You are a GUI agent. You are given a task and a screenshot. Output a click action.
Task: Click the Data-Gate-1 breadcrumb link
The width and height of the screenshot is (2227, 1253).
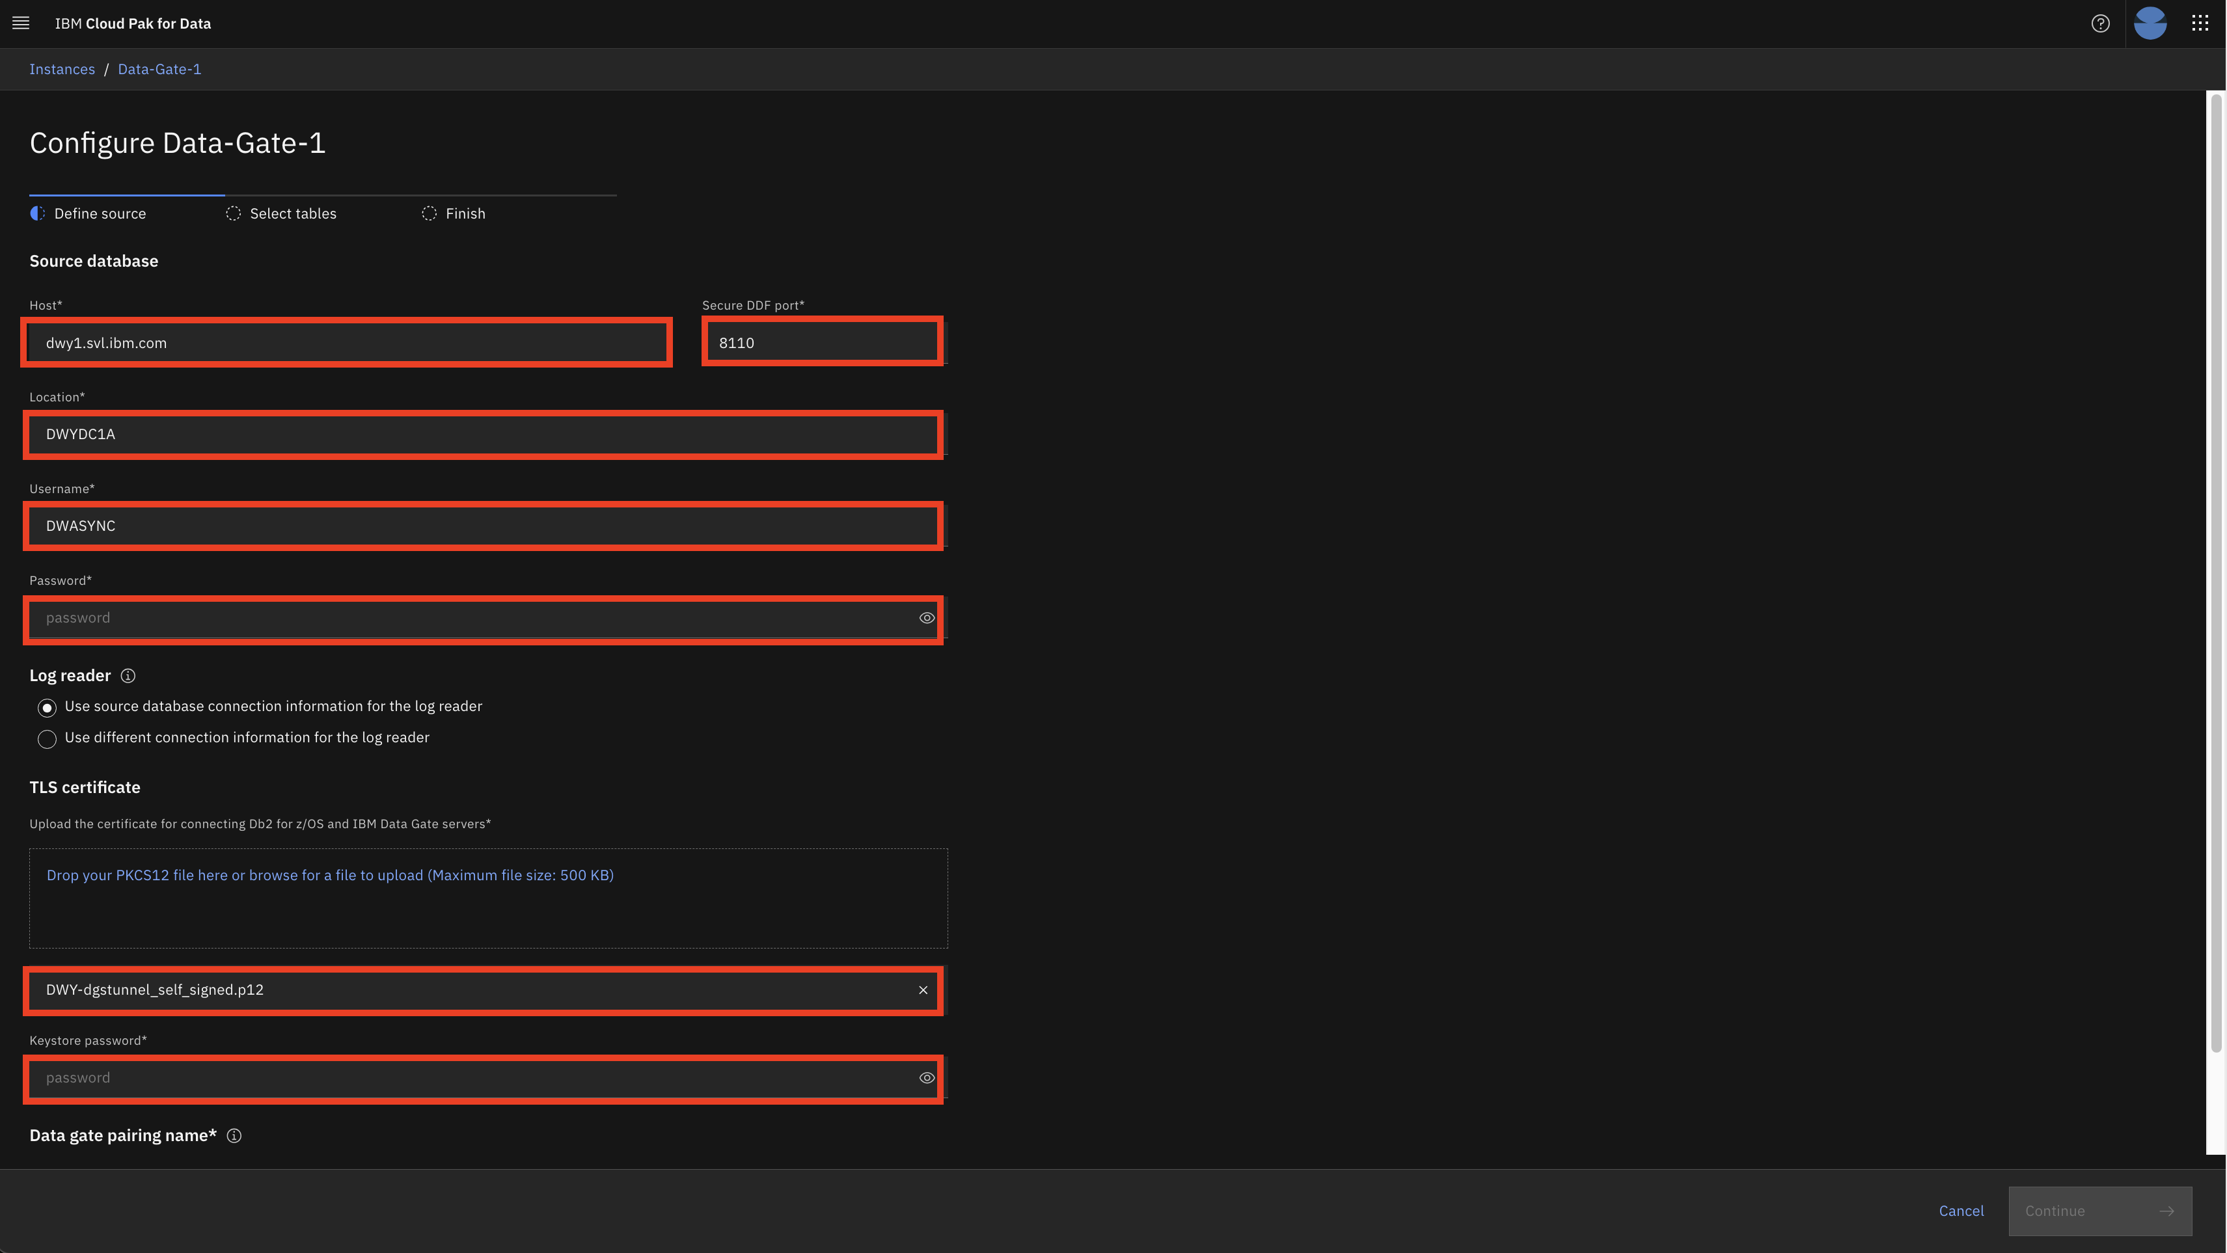point(159,69)
